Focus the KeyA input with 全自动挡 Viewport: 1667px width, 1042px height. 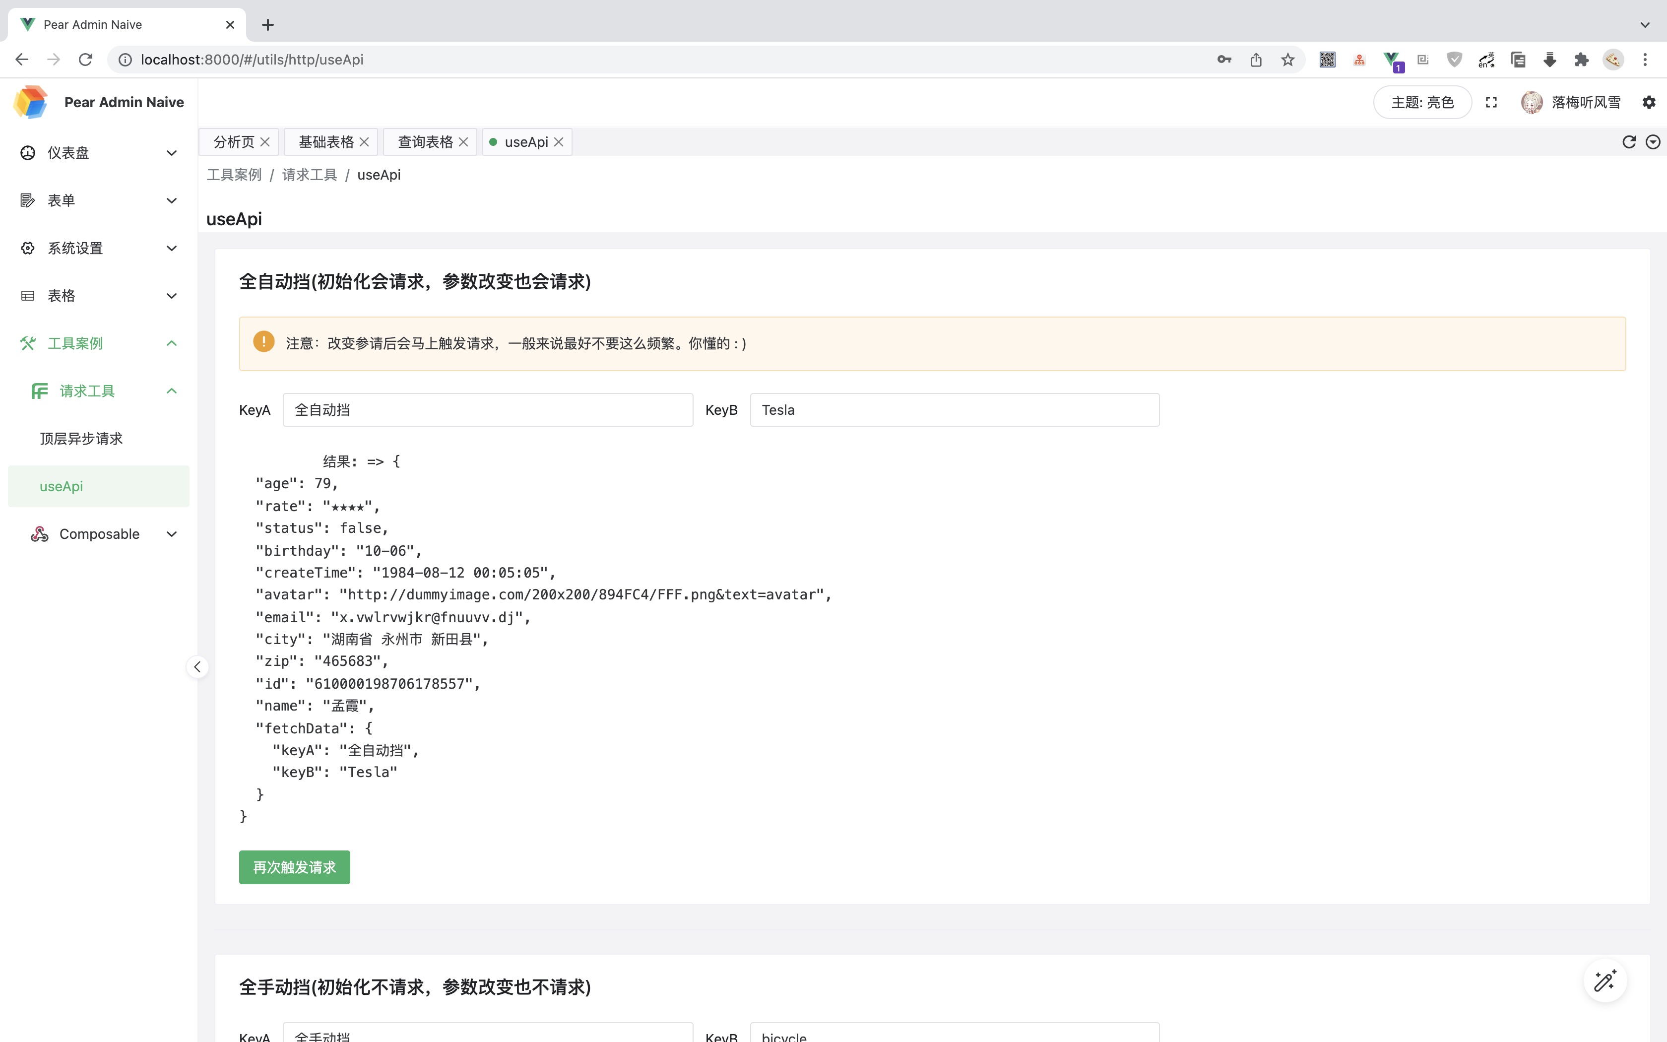click(x=488, y=410)
